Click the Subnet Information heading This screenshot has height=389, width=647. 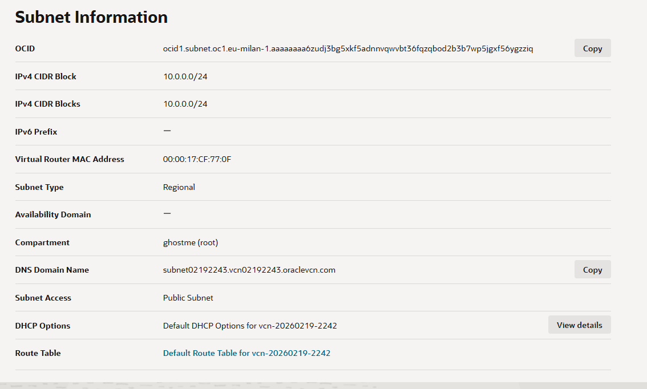pos(91,17)
